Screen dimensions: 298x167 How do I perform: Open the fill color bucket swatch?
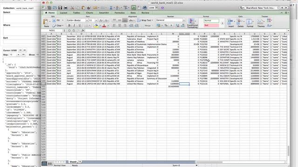click(96, 26)
